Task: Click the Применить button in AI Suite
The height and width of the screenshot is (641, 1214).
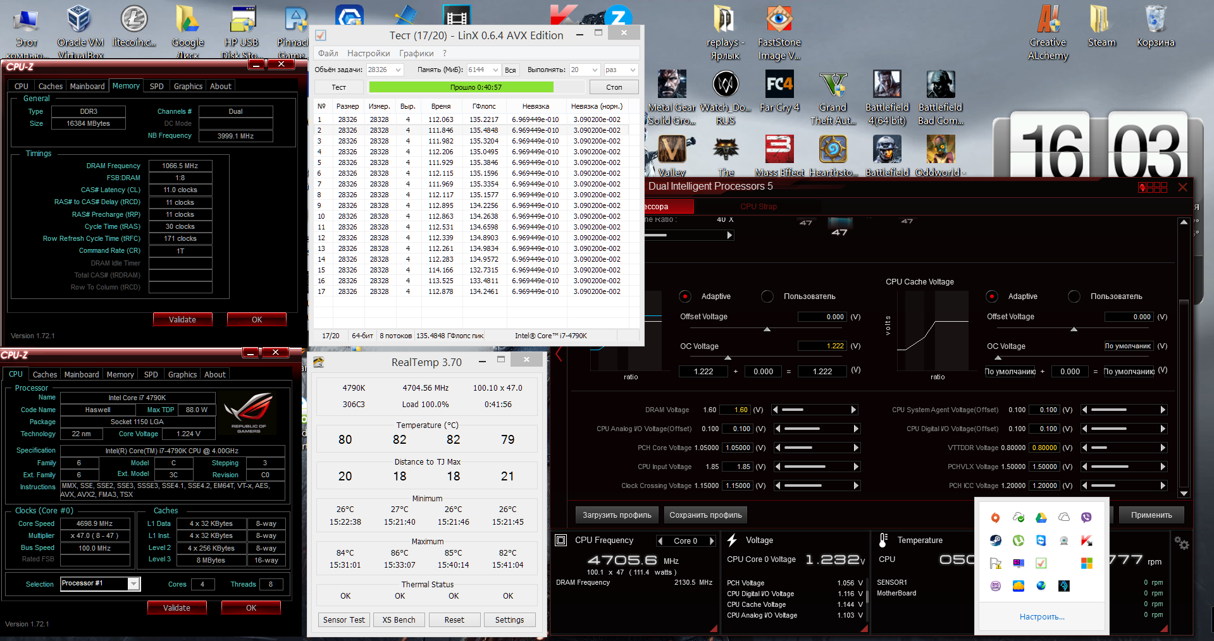Action: click(x=1151, y=515)
